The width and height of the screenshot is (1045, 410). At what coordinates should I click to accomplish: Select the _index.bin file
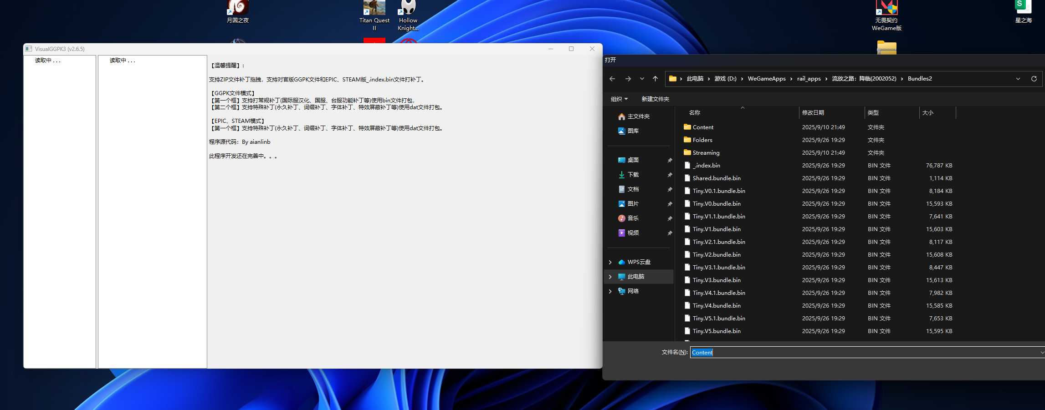click(x=706, y=166)
